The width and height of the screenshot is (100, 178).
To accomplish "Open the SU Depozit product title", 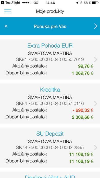I will 50,134.
